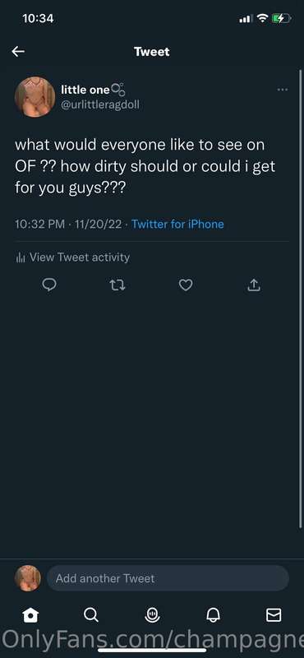
Task: Open the little one profile avatar
Action: [x=35, y=96]
